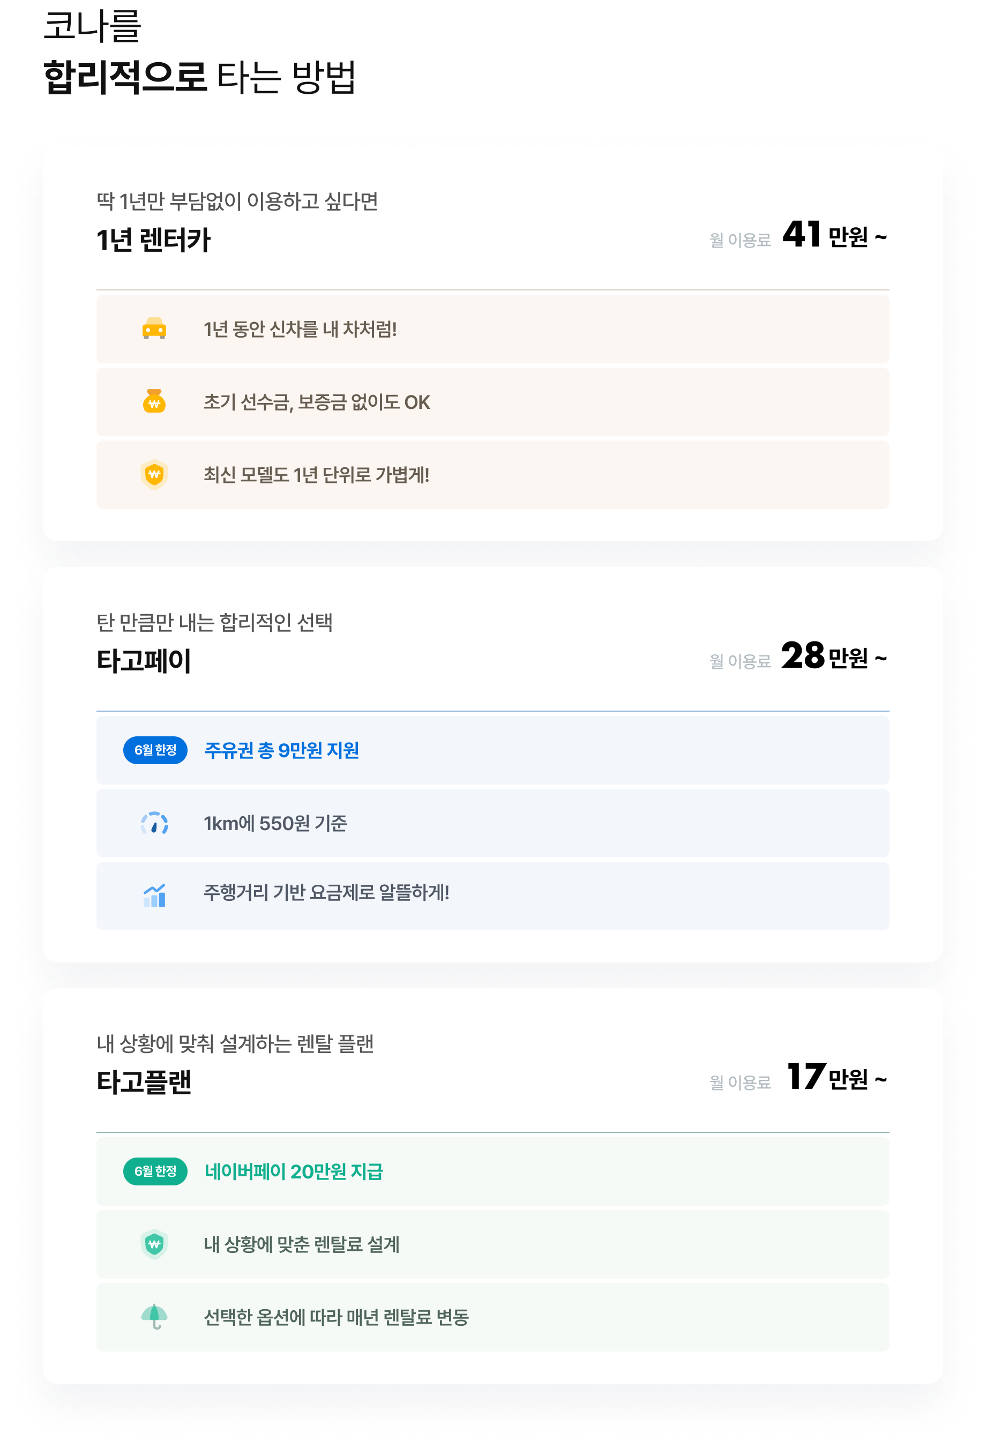Click the blue 6월 한정 badge
The width and height of the screenshot is (986, 1448).
click(x=155, y=750)
